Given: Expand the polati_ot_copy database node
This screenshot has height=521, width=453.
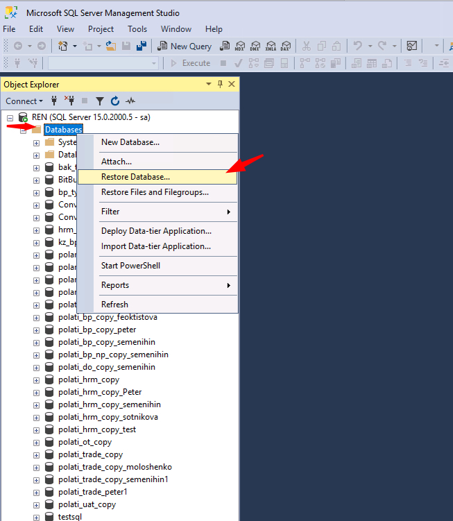Looking at the screenshot, I should 36,443.
